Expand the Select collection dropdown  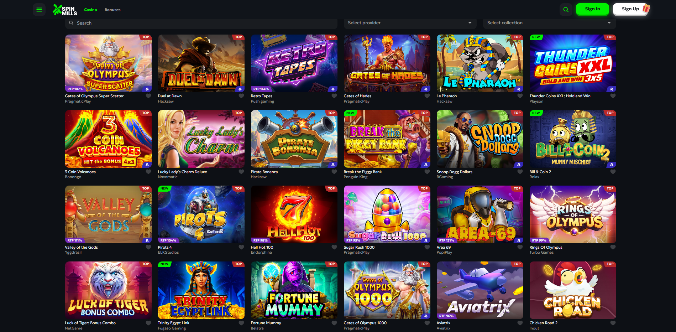click(x=549, y=23)
